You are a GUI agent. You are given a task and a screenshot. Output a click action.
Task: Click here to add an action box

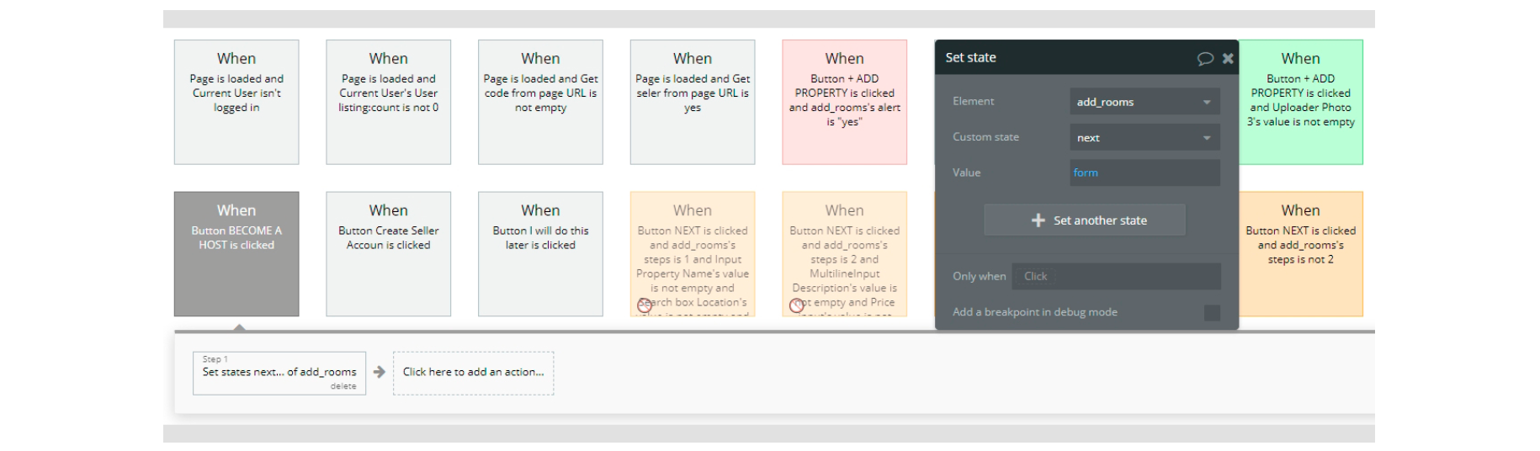tap(473, 373)
